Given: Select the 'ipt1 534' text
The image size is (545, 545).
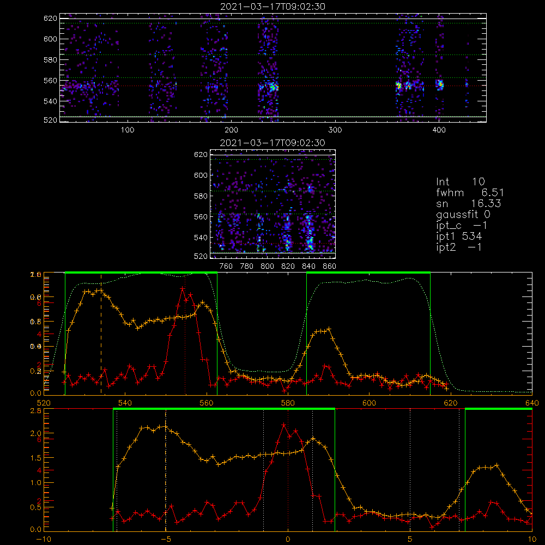Looking at the screenshot, I should tap(459, 237).
